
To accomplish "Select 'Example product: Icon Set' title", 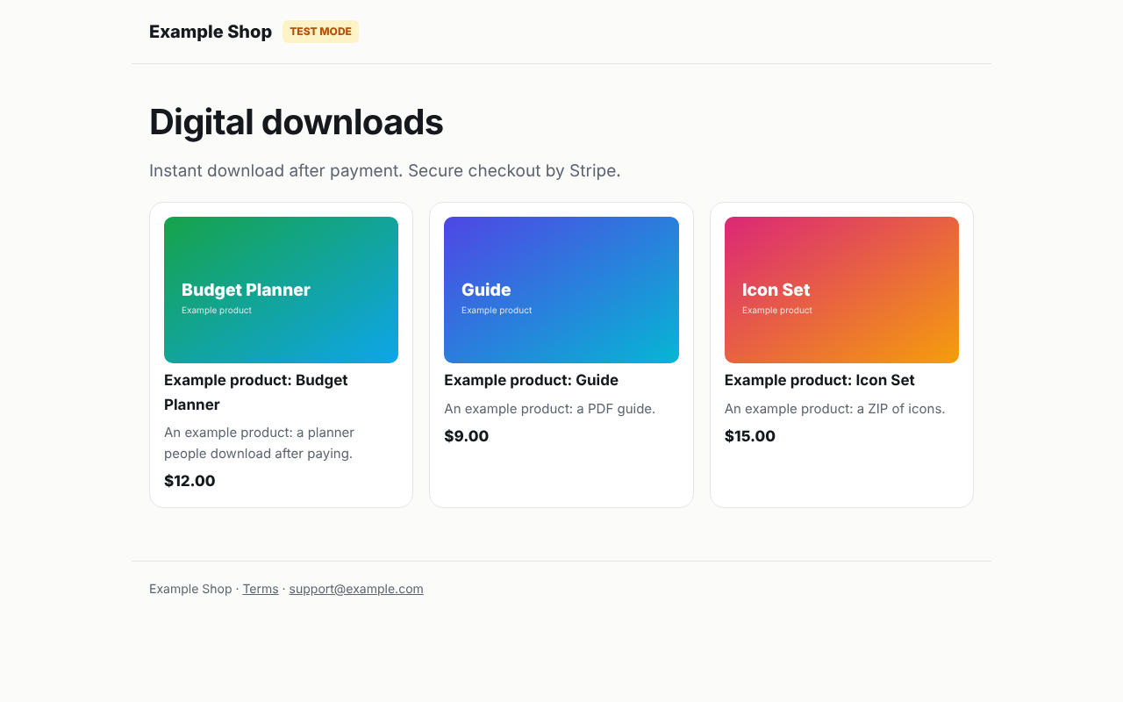I will 819,380.
